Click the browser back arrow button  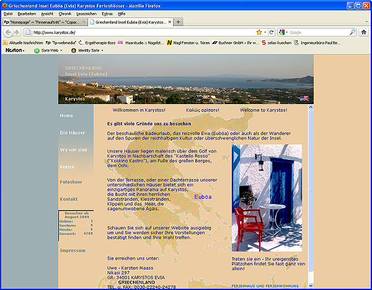pyautogui.click(x=7, y=32)
